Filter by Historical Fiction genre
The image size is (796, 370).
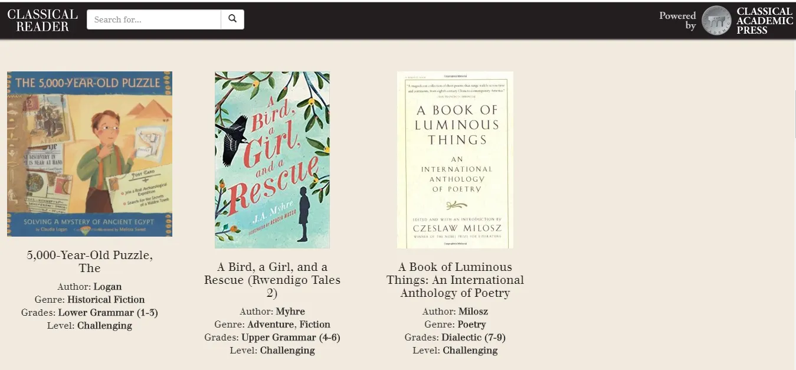[x=106, y=300]
